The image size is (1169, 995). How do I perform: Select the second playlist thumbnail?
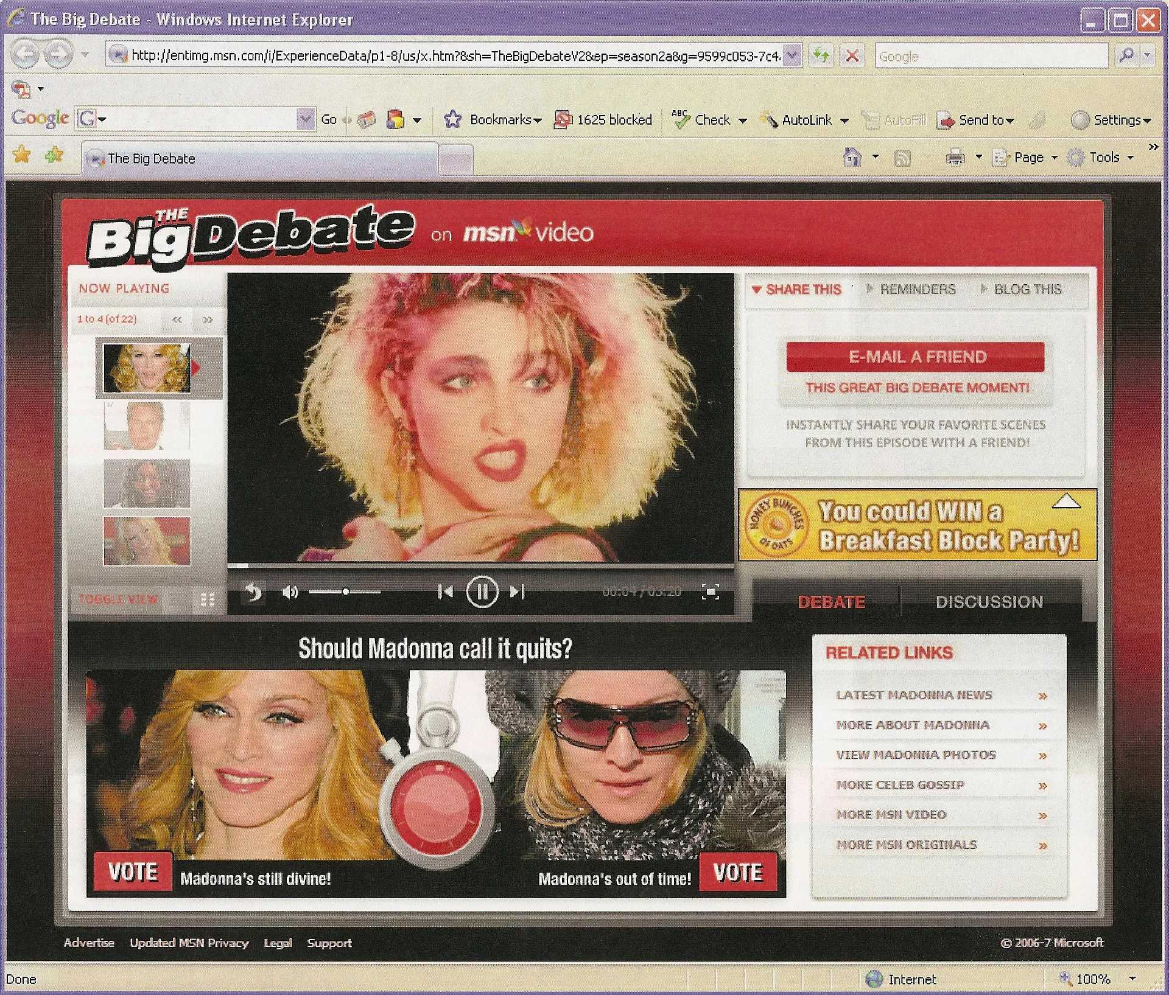coord(146,425)
